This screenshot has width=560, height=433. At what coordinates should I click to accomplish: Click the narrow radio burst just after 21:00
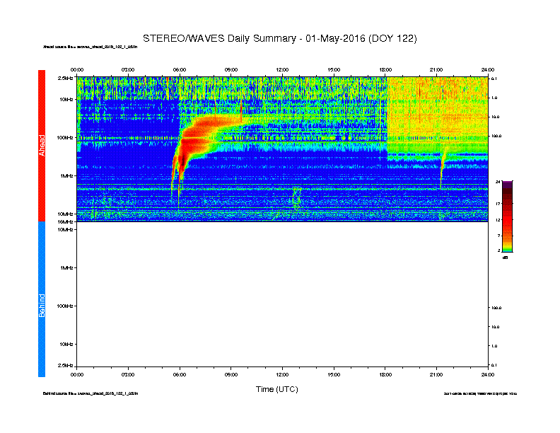coord(443,168)
